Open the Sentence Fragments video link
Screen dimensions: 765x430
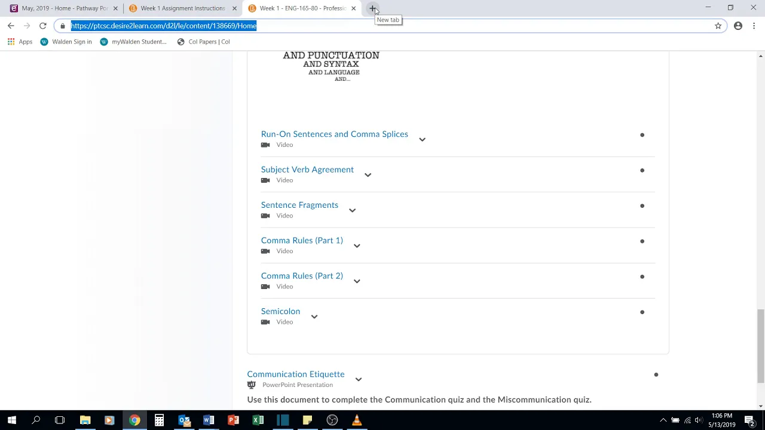[299, 205]
